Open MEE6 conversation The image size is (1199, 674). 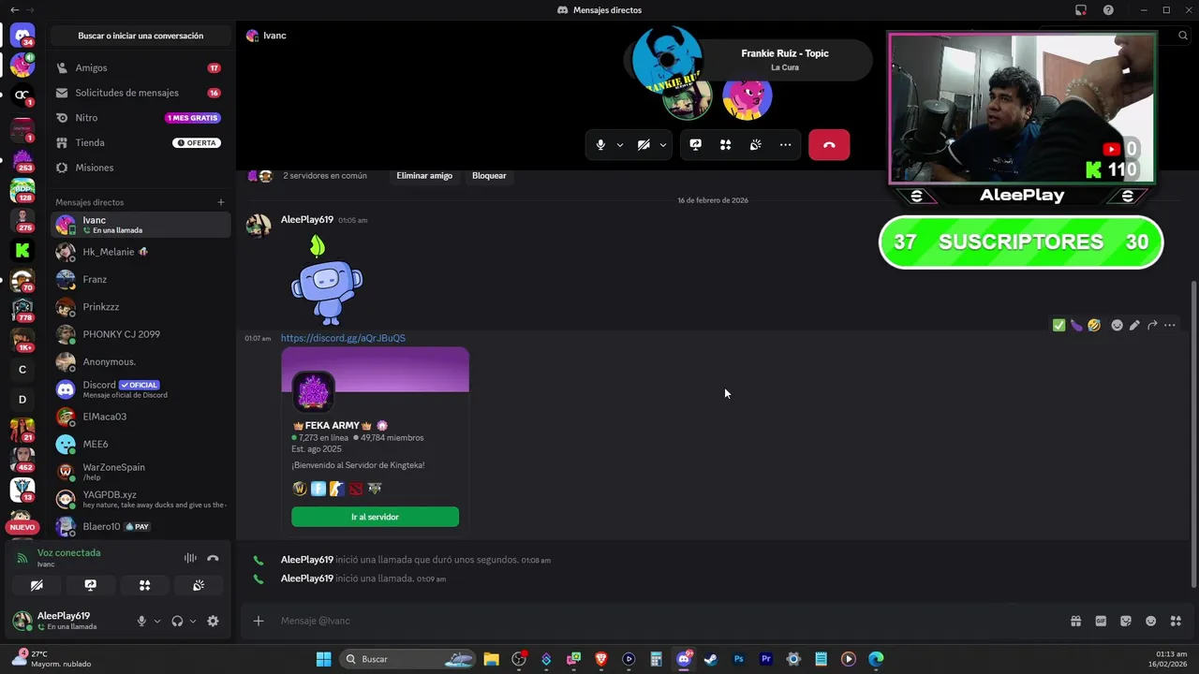(x=141, y=444)
